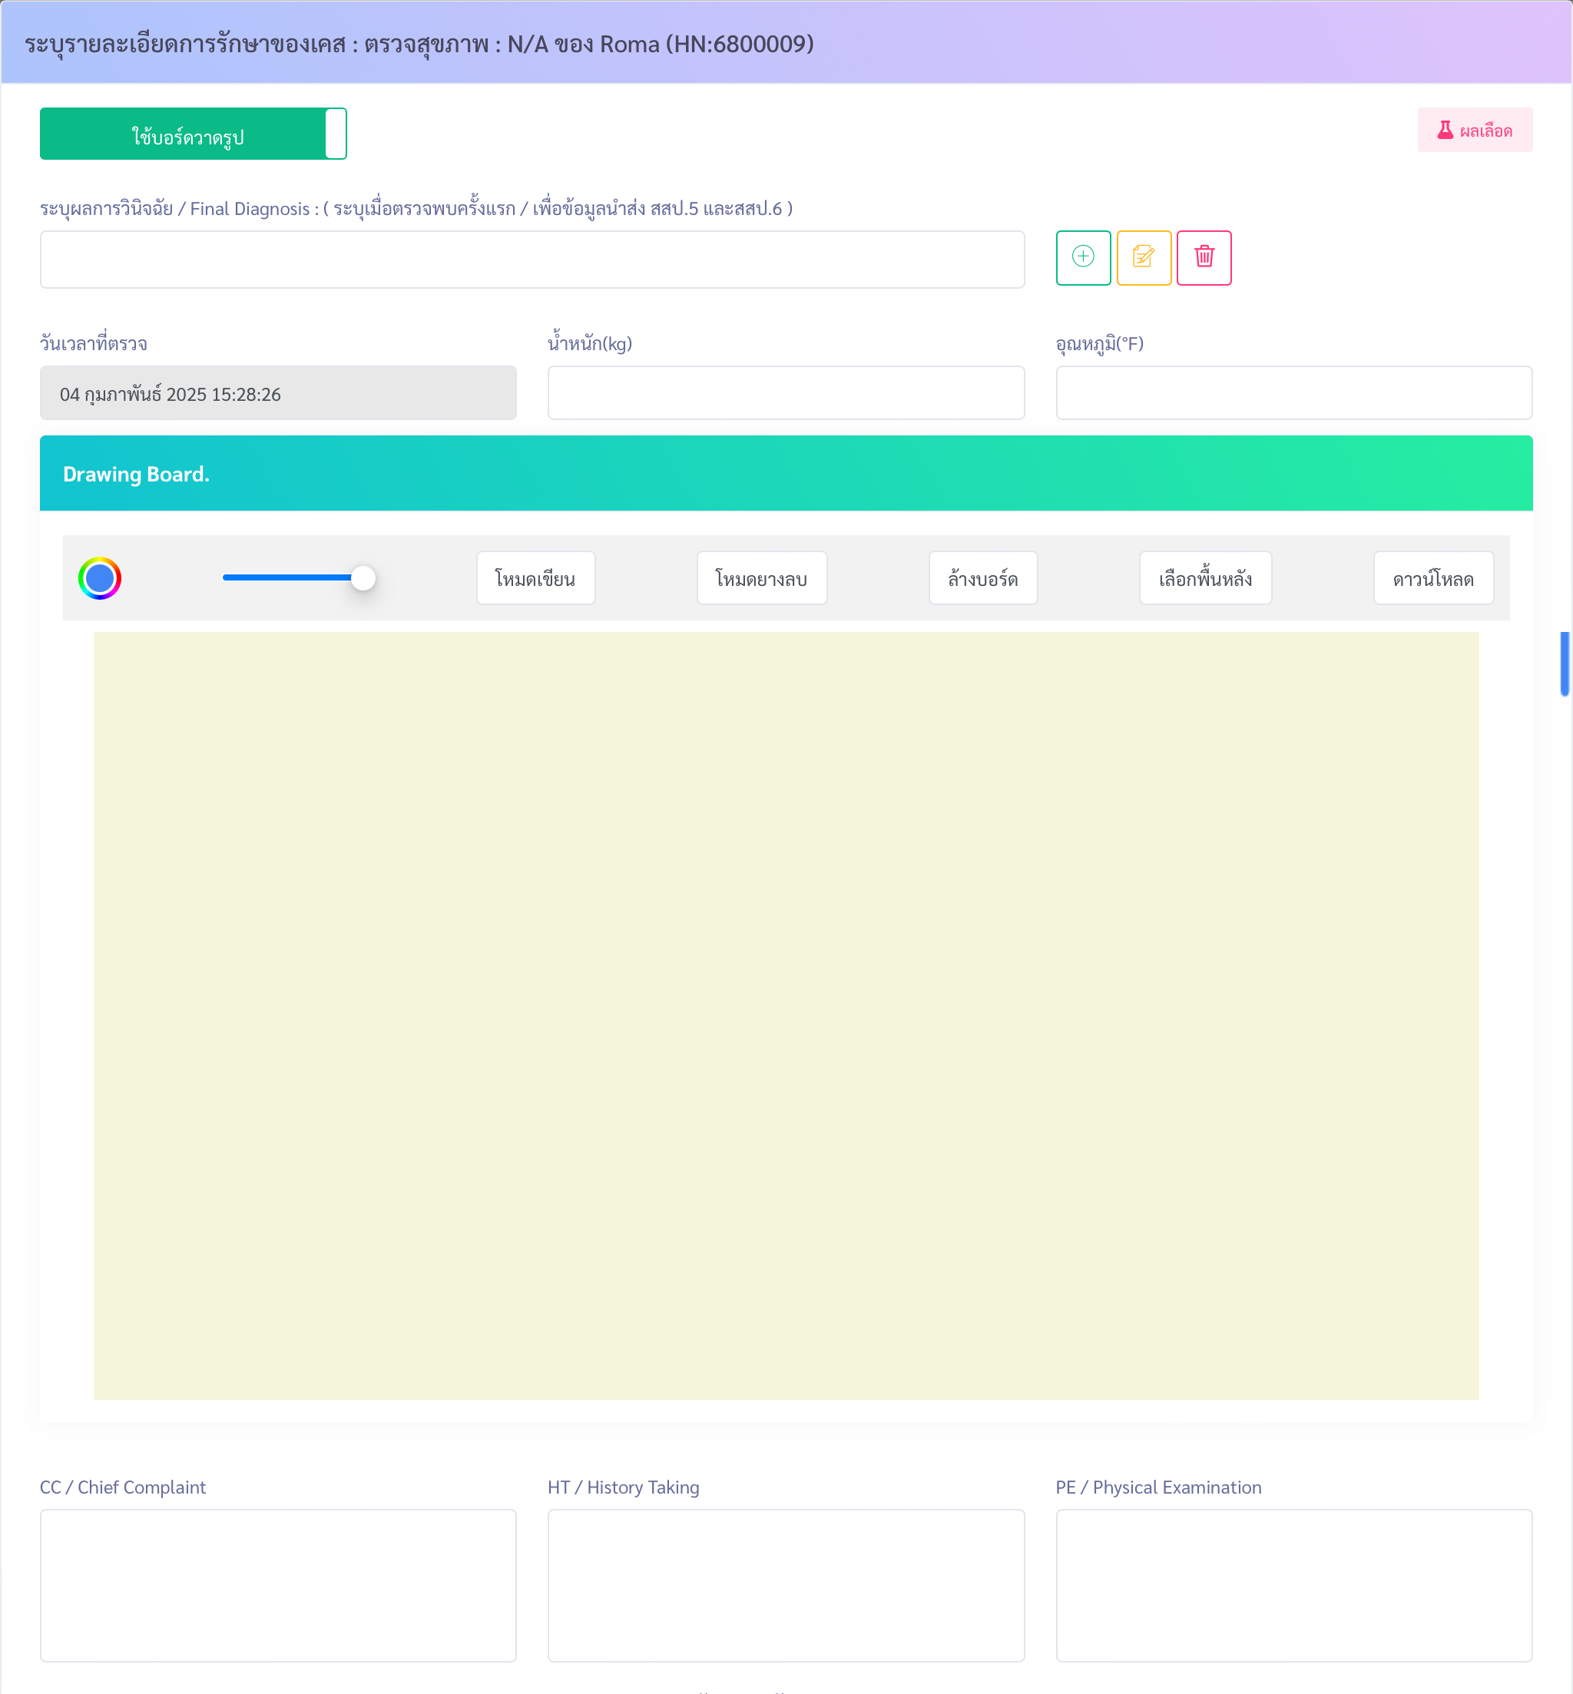This screenshot has height=1694, width=1573.
Task: Switch to โหมดเขียน write mode
Action: [535, 578]
